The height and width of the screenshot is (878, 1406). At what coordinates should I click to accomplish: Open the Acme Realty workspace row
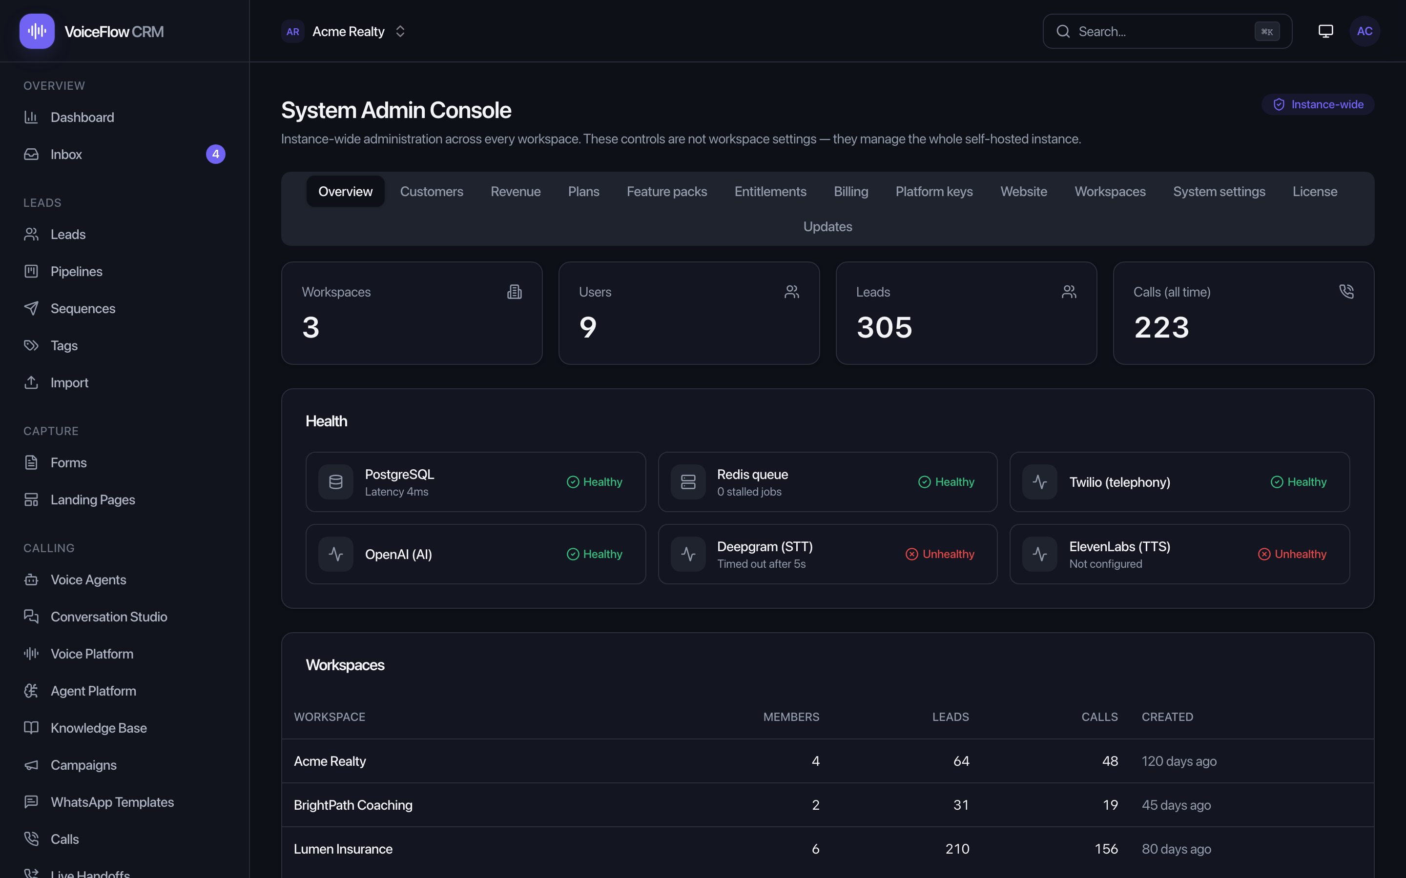827,761
